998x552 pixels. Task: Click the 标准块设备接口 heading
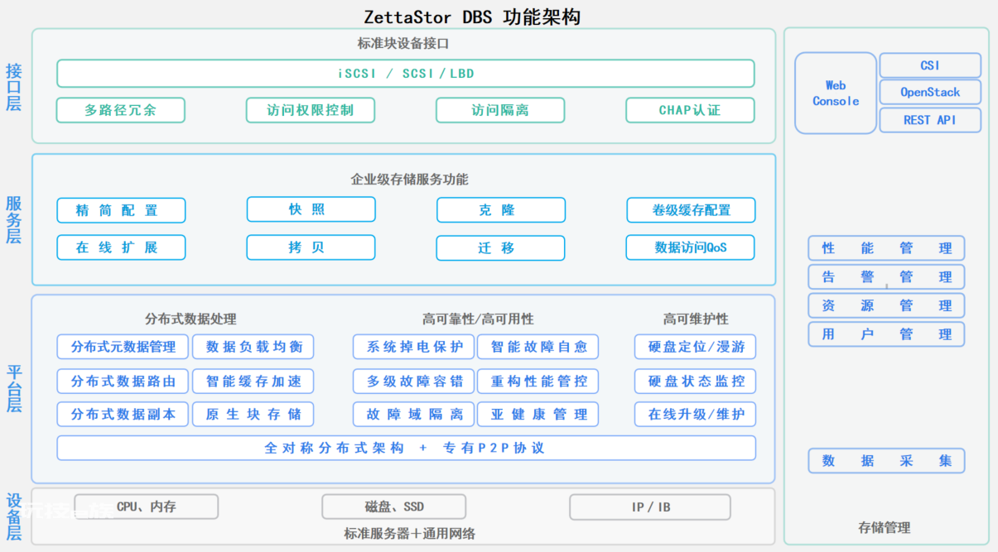point(403,43)
